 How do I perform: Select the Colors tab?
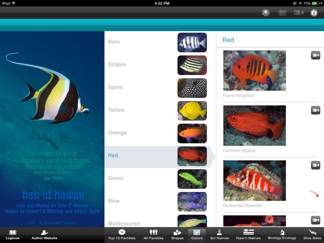197,235
